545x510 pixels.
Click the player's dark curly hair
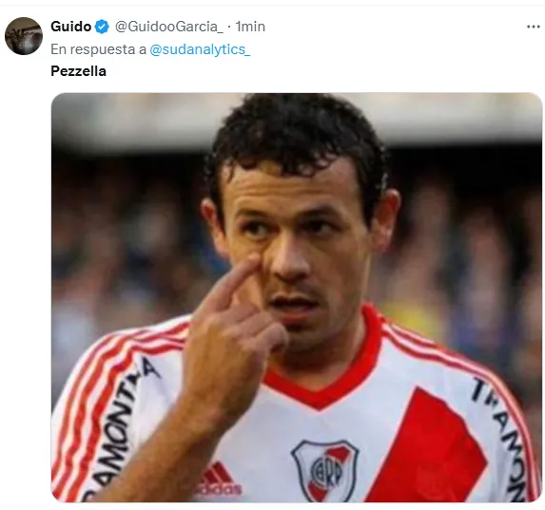click(x=296, y=139)
